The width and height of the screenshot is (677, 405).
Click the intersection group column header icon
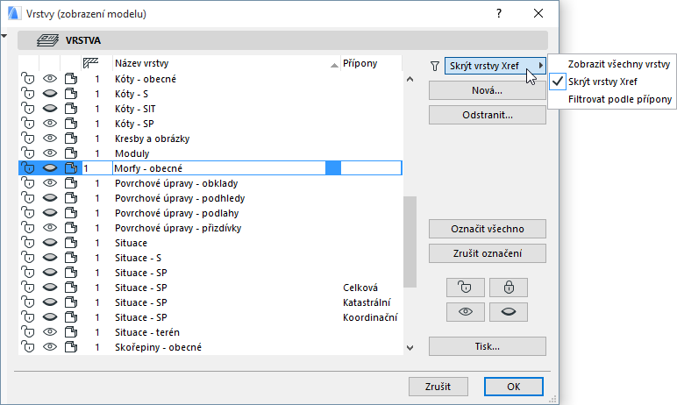click(89, 63)
